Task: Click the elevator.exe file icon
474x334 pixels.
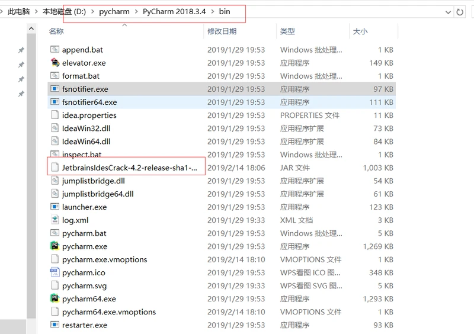Action: (x=55, y=63)
